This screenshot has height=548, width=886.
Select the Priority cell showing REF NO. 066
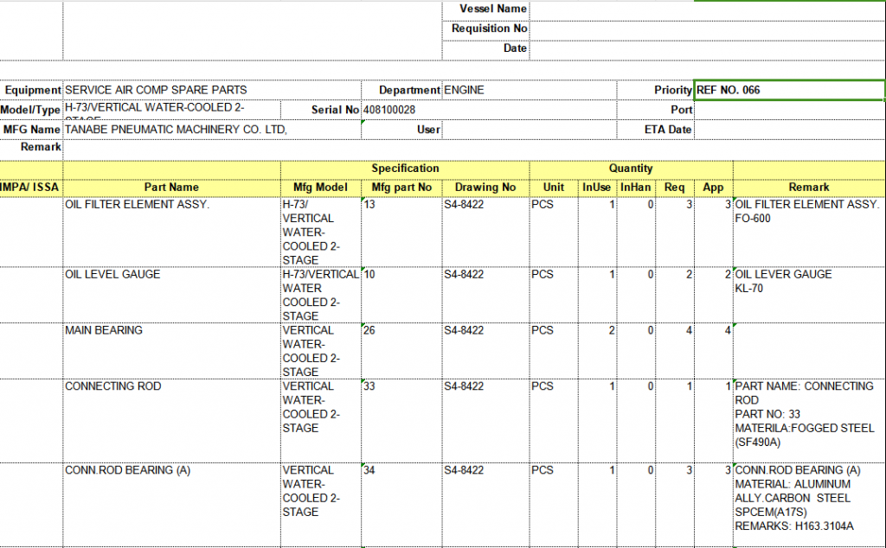tap(789, 90)
